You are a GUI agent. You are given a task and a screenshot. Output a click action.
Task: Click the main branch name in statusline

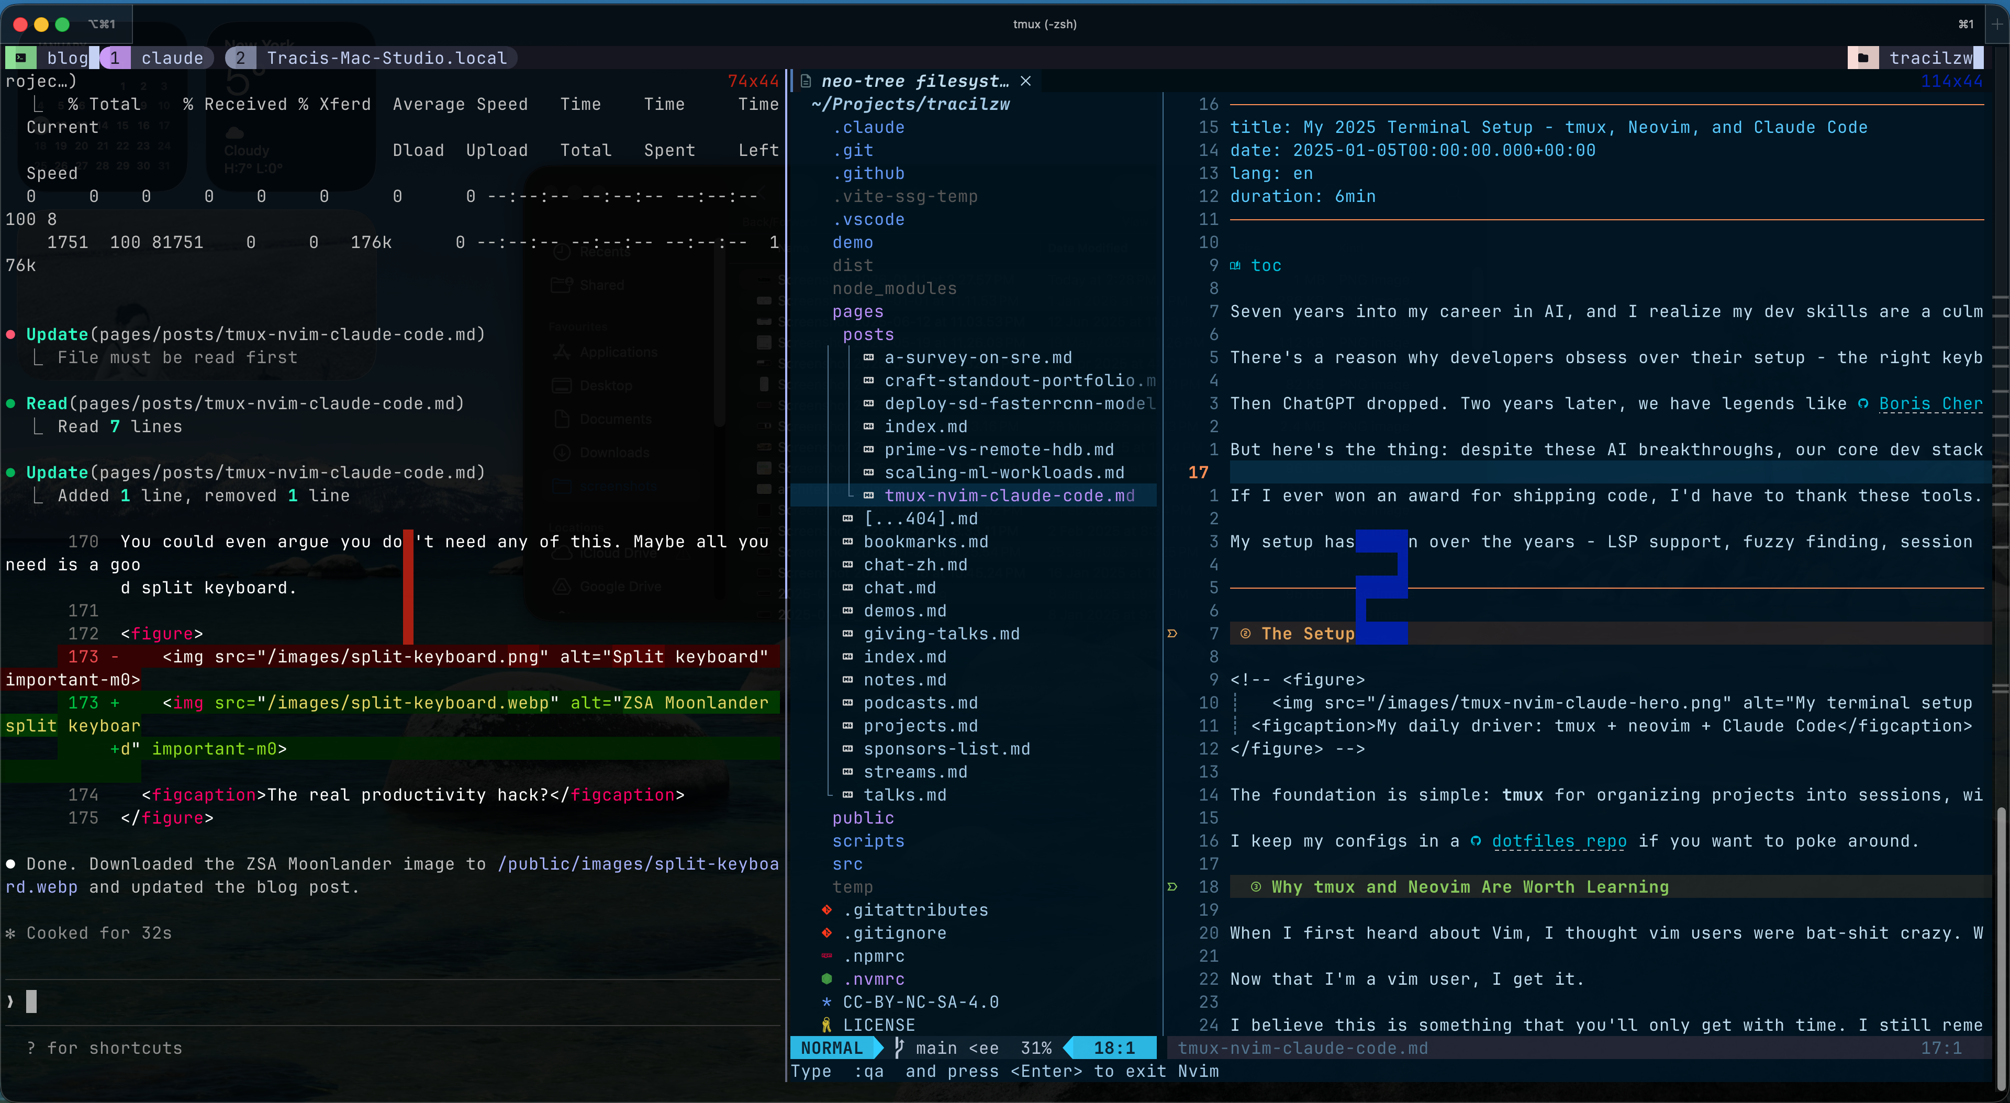936,1048
